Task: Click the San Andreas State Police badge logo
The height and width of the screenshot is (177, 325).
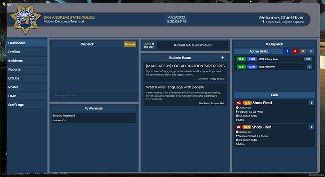Action: pyautogui.click(x=25, y=19)
